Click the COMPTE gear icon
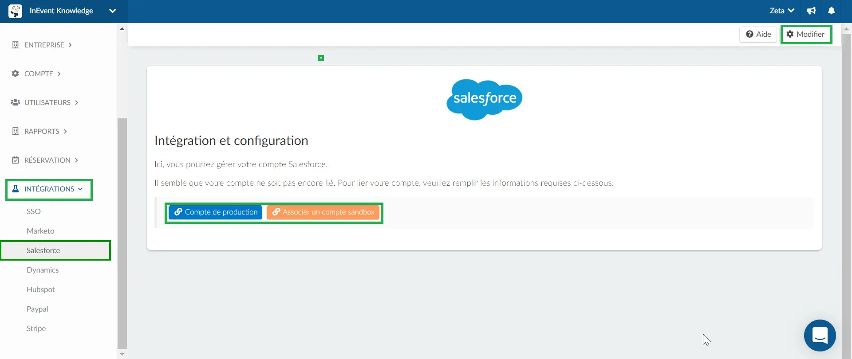This screenshot has width=852, height=359. pos(16,74)
